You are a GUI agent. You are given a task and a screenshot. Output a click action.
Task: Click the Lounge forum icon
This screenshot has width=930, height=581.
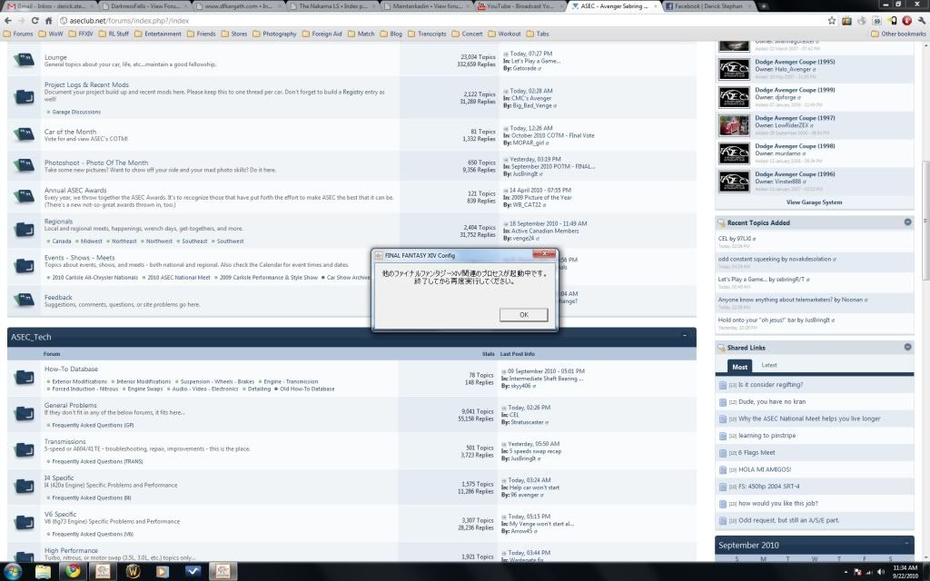pos(24,60)
